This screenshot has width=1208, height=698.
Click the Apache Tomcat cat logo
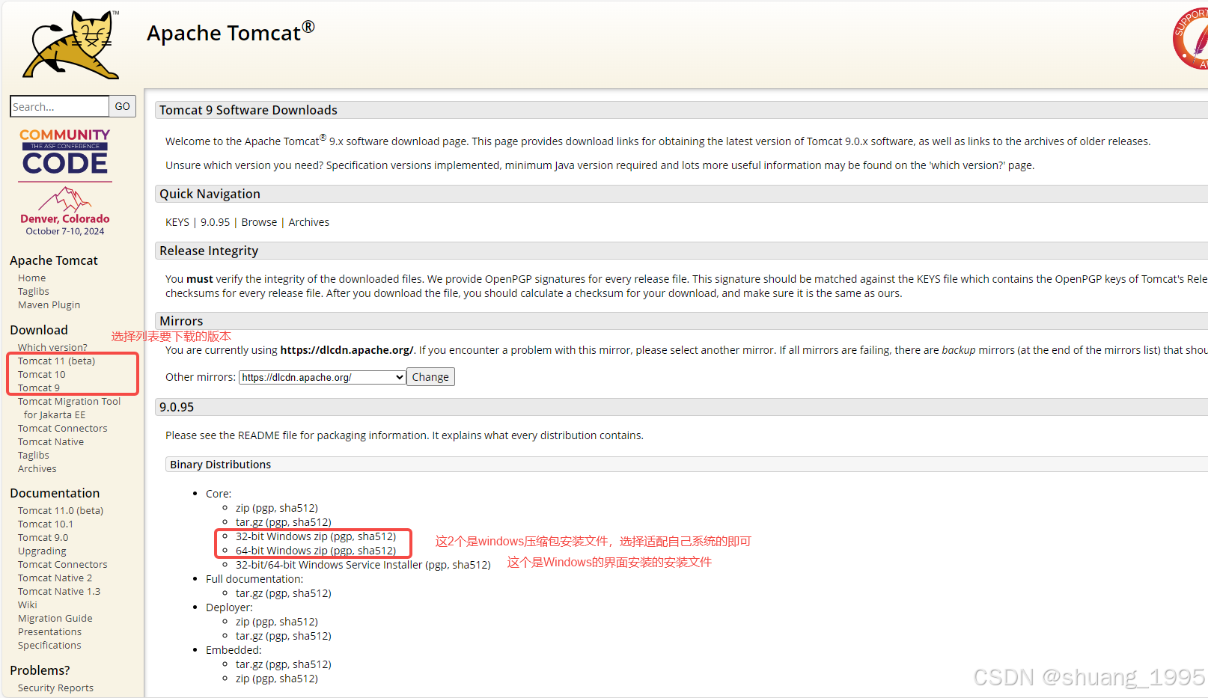coord(71,45)
